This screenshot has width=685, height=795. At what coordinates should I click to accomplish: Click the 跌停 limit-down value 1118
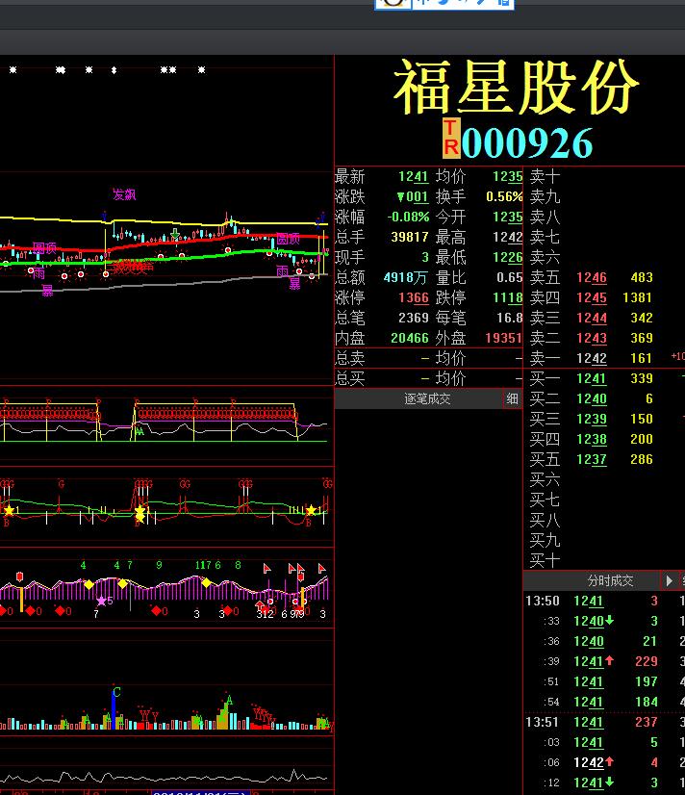(507, 297)
